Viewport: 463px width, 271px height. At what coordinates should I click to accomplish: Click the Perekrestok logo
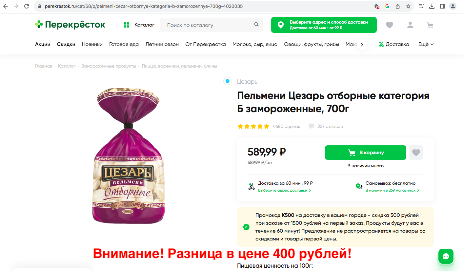[70, 25]
